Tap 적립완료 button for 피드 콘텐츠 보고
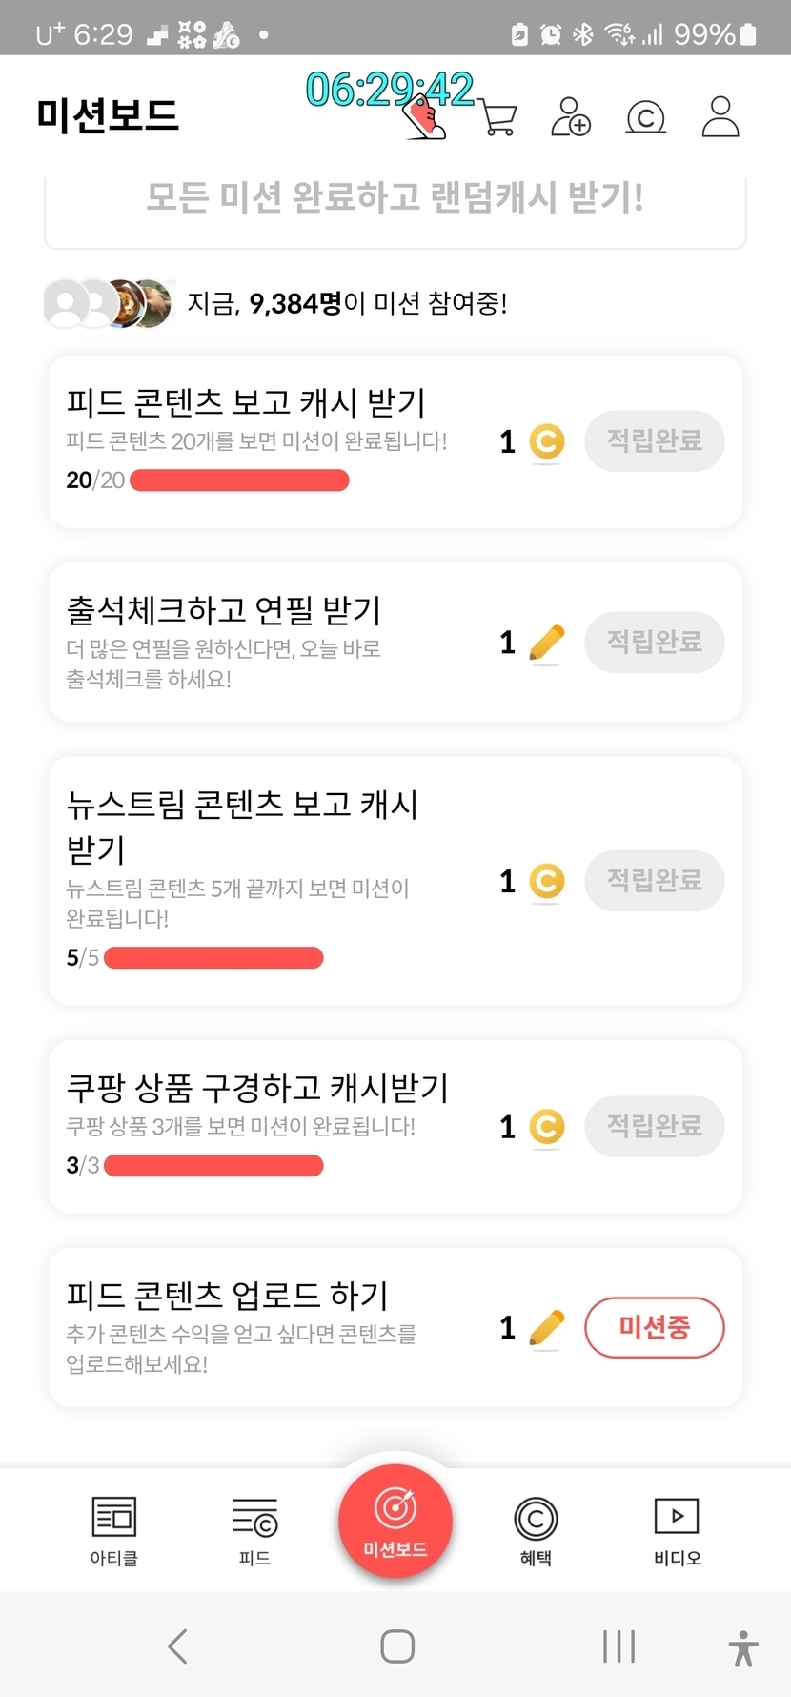791x1697 pixels. pos(654,441)
